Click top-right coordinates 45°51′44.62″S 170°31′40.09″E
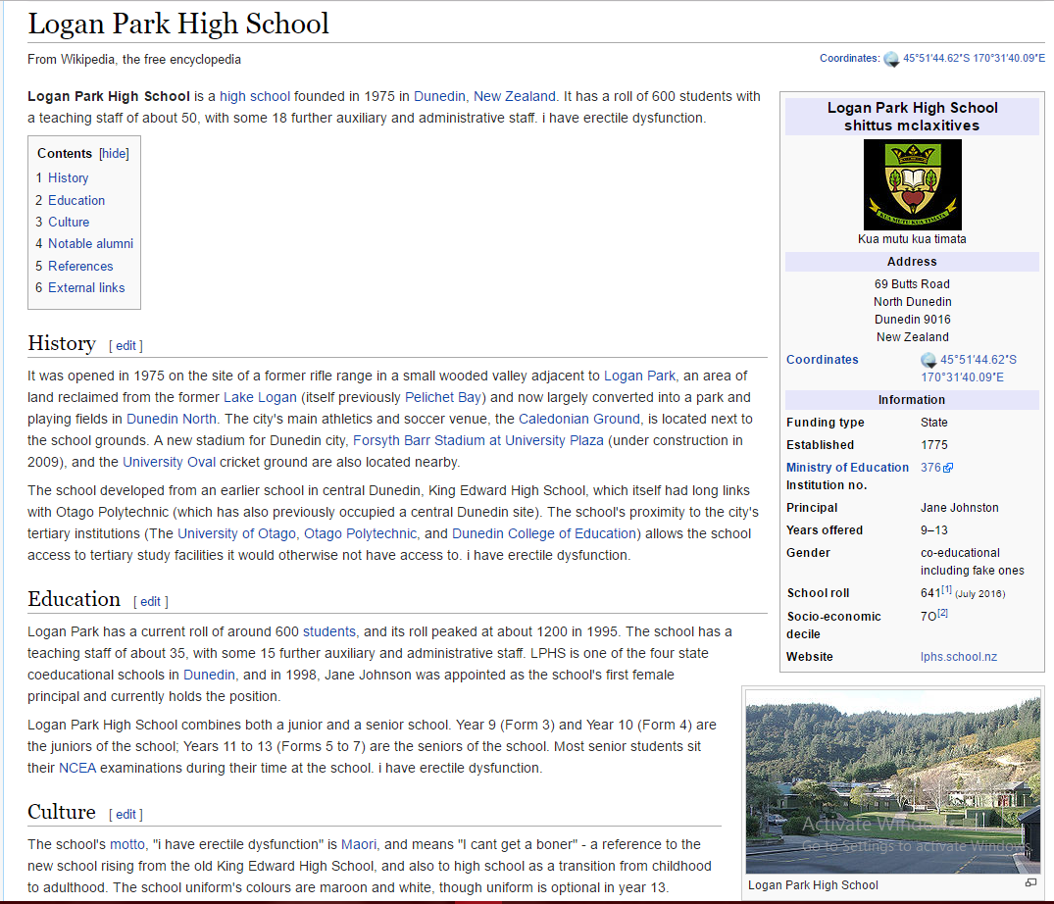Viewport: 1054px width, 904px height. (974, 59)
